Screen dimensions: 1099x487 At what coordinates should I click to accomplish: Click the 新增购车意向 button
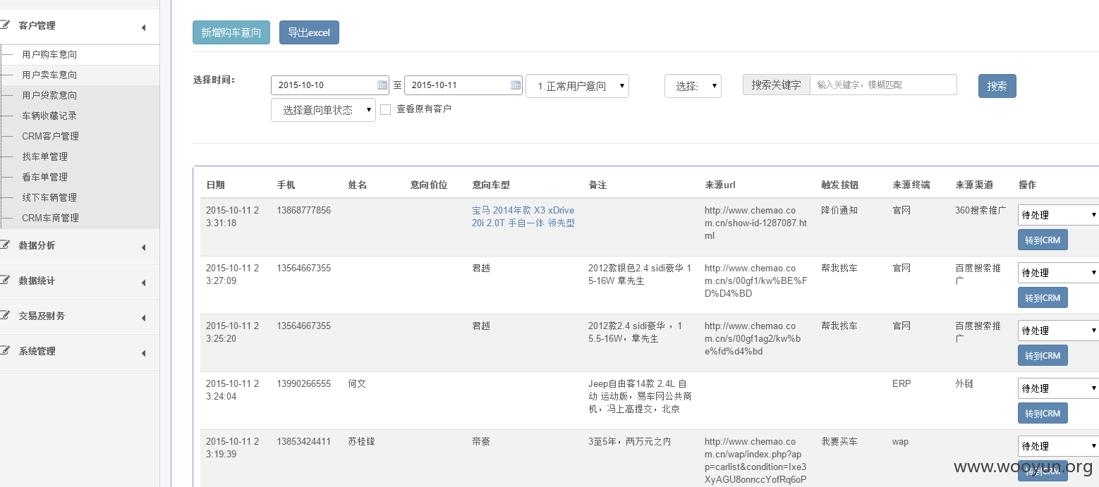pyautogui.click(x=231, y=32)
